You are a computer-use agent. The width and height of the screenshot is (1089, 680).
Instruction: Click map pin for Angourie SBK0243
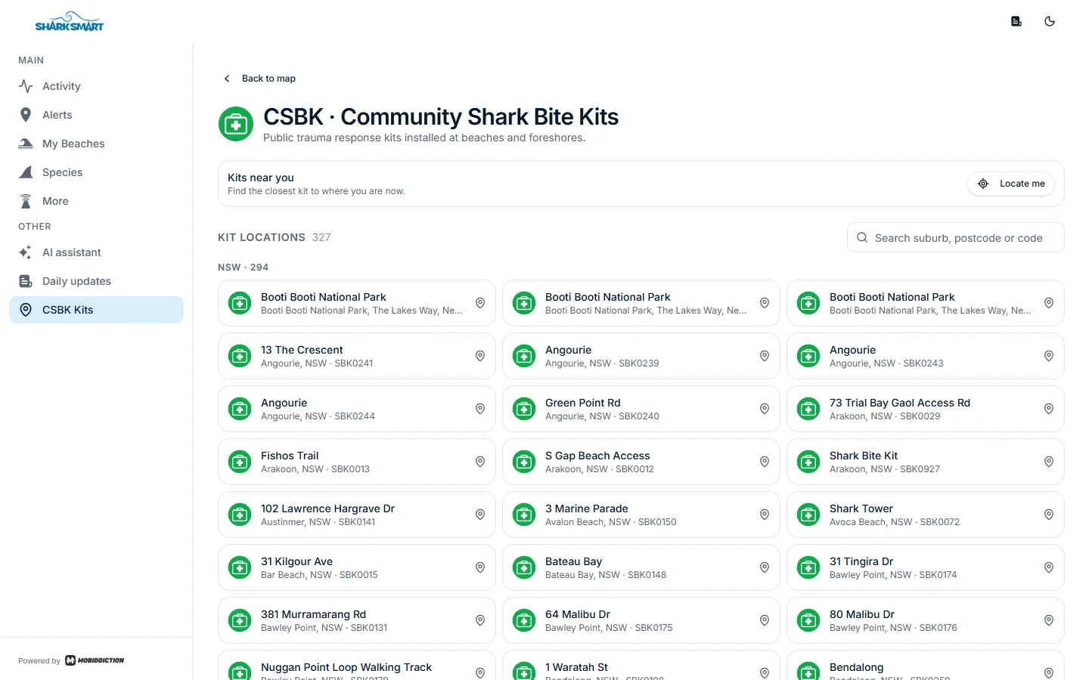point(1049,356)
